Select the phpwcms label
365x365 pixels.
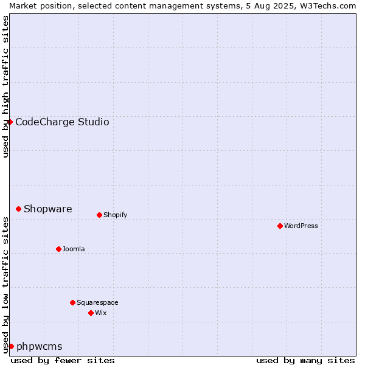40,347
